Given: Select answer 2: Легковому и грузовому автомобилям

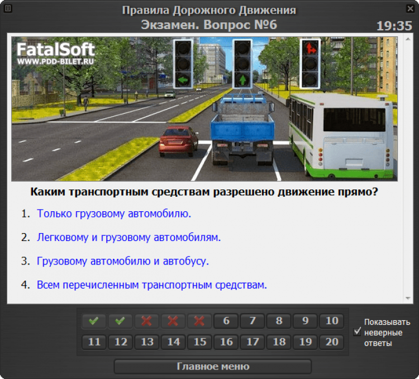Looking at the screenshot, I should [129, 237].
